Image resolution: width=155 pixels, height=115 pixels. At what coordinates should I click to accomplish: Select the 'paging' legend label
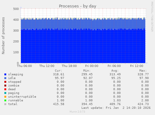14,93
